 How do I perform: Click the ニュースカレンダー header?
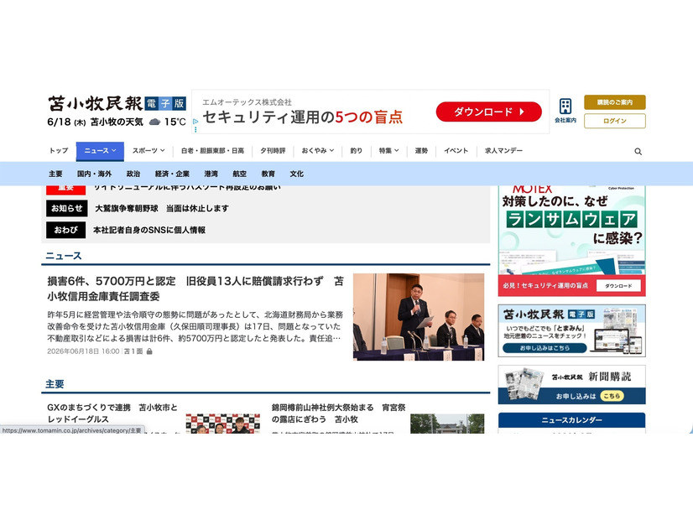coord(571,420)
